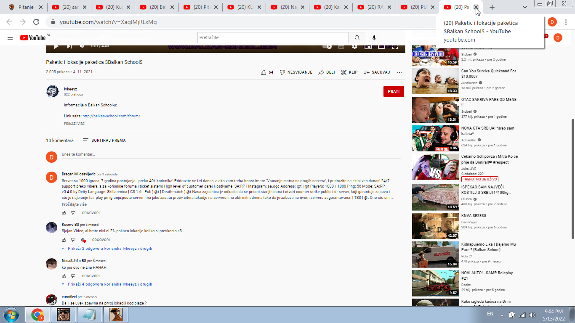
Task: Open 'NOVA GTA SRBIJA' video thumbnail
Action: point(435,138)
